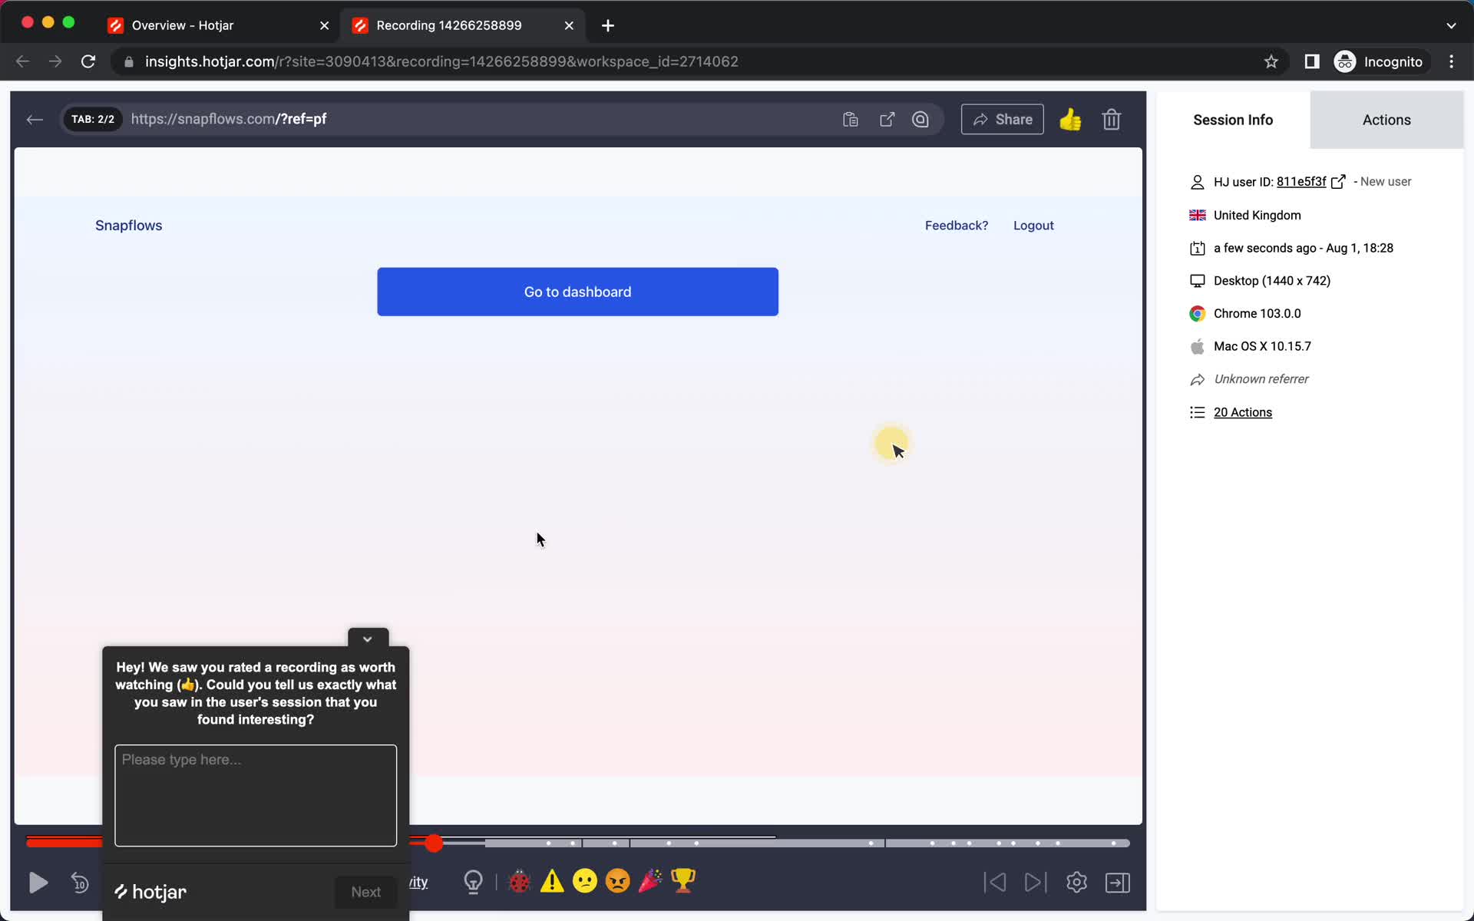The height and width of the screenshot is (921, 1474).
Task: Toggle the bug error icon on timeline
Action: click(520, 880)
